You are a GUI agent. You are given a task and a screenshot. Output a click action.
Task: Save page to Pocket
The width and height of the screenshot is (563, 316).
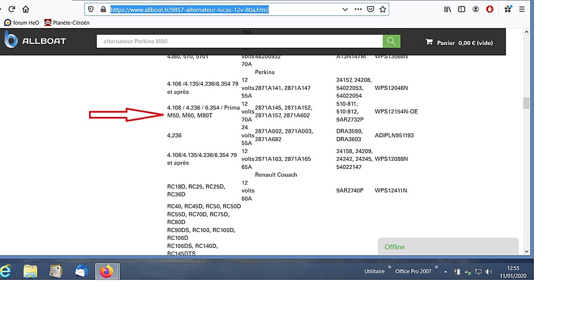371,9
